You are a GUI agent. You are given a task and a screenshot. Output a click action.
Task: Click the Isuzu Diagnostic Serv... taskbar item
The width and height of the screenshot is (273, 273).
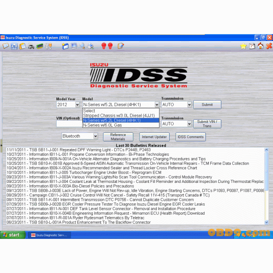tap(49, 235)
